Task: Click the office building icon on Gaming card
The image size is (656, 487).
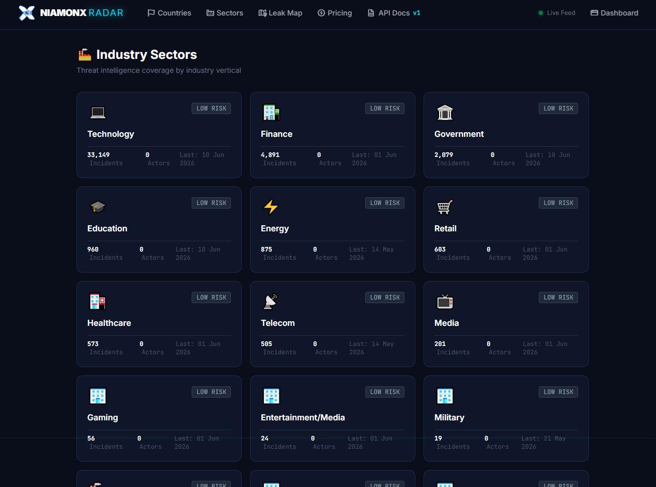Action: point(98,396)
